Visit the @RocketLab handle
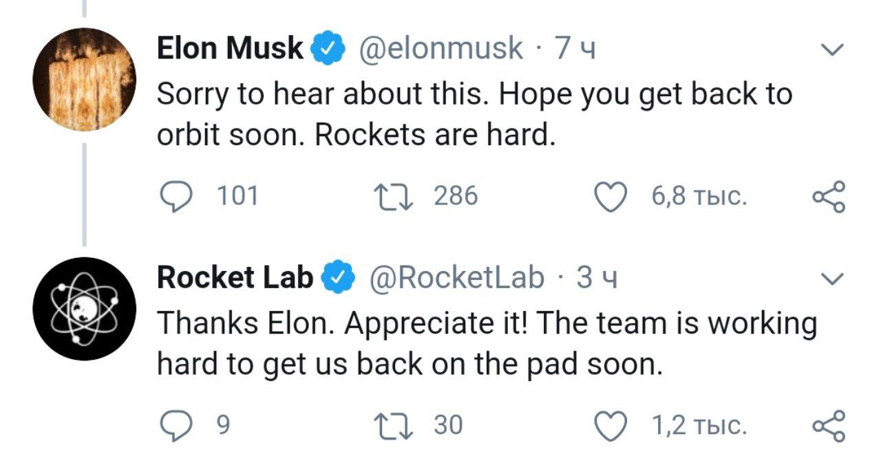The image size is (881, 454). 458,278
